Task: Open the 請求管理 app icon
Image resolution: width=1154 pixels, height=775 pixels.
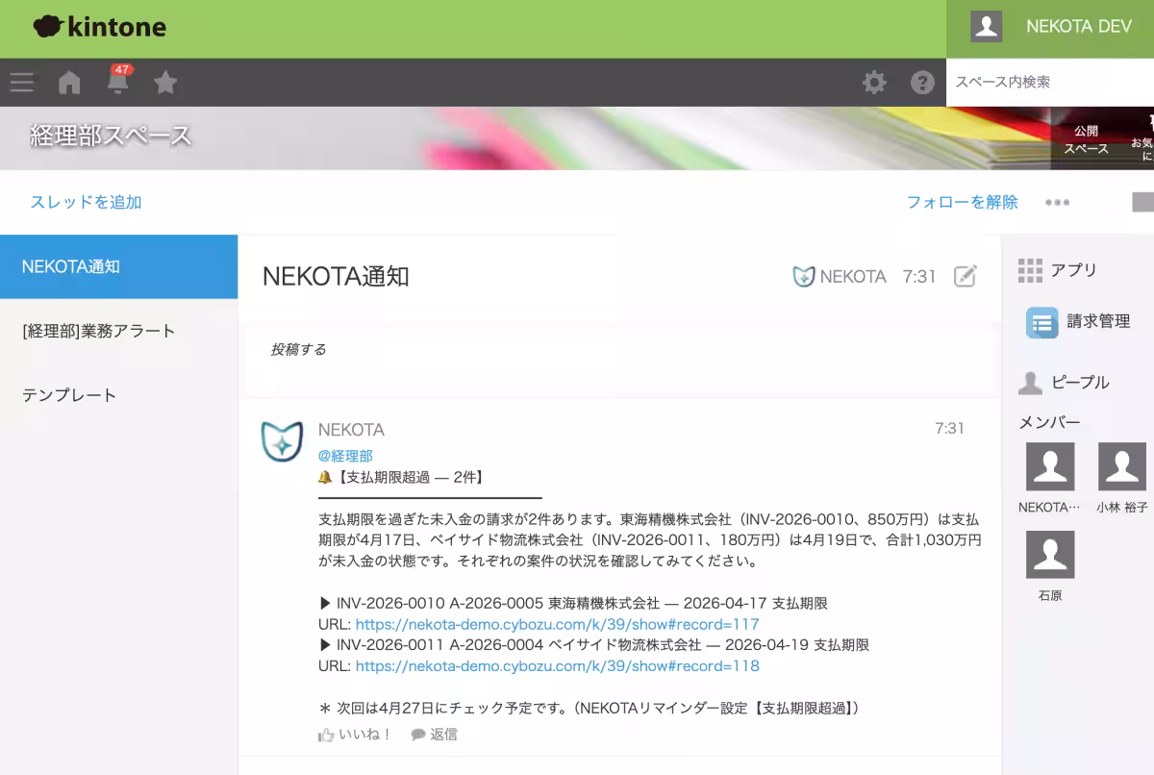Action: 1041,322
